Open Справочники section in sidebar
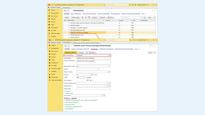The image size is (205, 115). tap(55, 77)
